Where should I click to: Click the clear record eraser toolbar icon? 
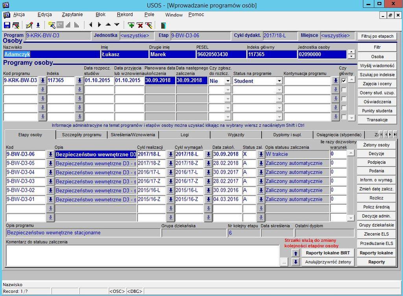(148, 25)
